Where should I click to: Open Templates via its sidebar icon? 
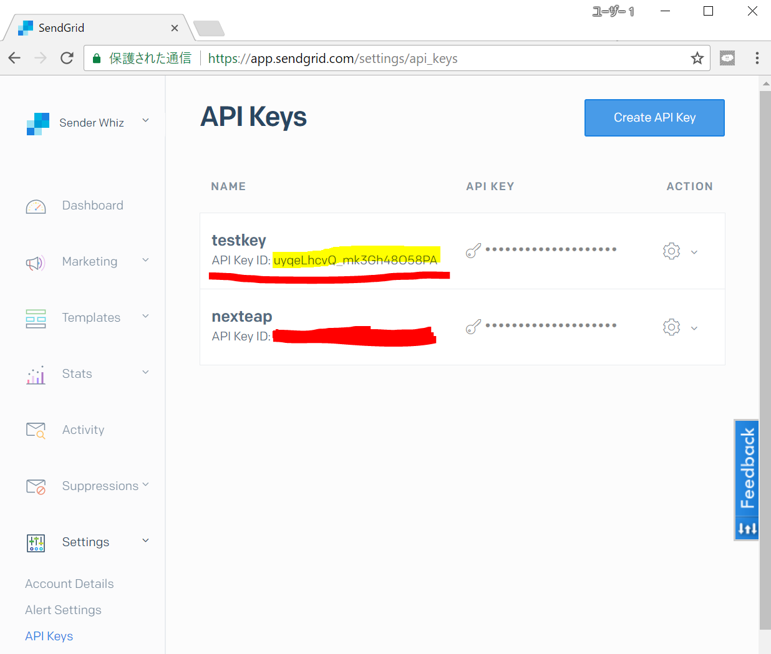[x=36, y=317]
